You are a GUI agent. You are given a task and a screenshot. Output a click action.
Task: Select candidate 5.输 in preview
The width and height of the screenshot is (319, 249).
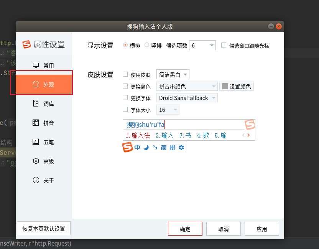pyautogui.click(x=220, y=135)
